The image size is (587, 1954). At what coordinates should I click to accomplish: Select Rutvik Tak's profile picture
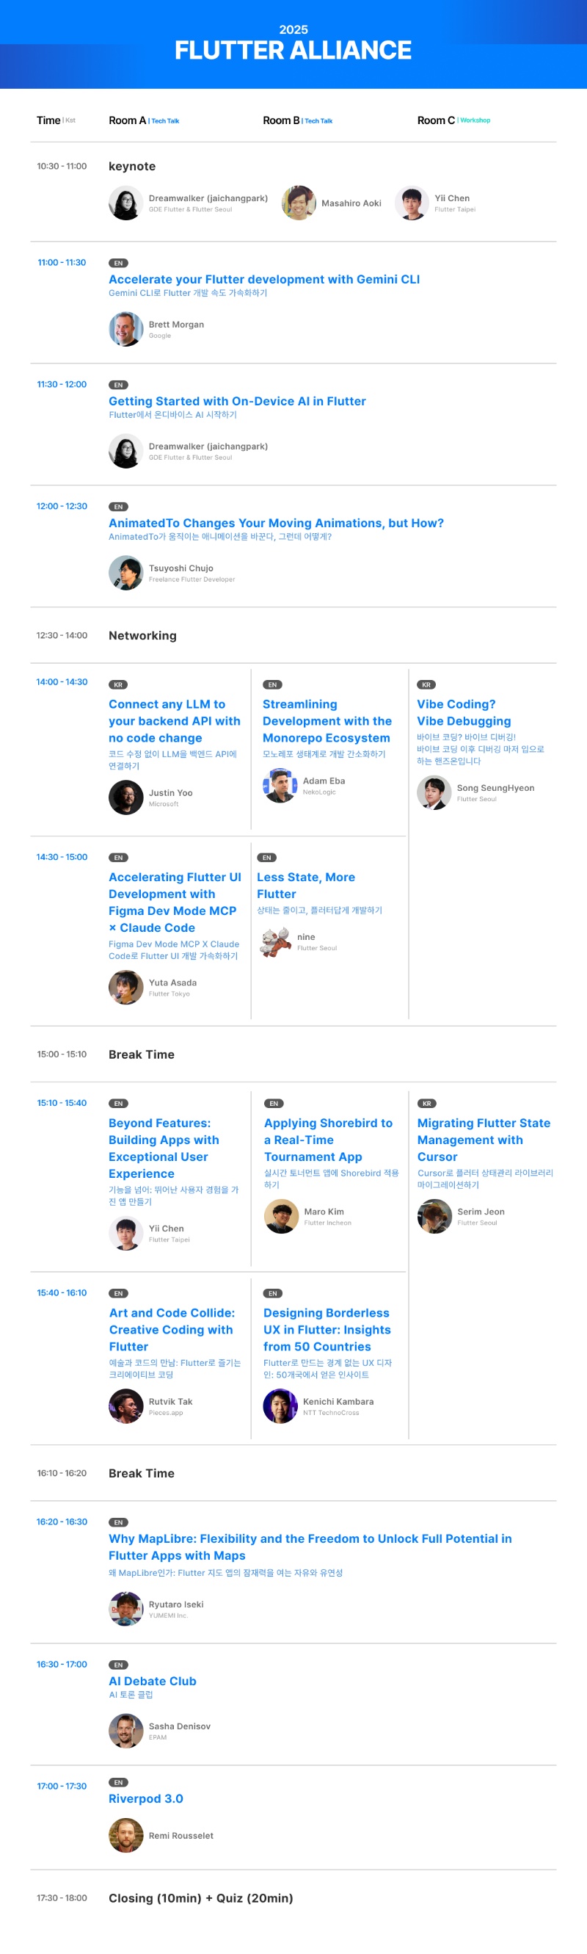(x=125, y=1406)
